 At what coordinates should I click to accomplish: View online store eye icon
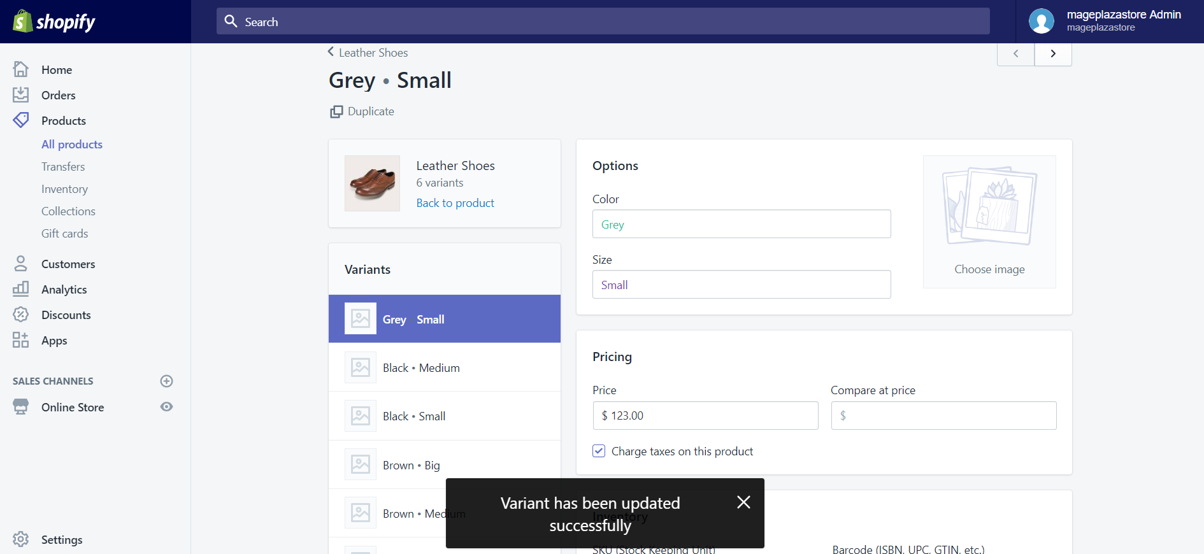point(166,407)
